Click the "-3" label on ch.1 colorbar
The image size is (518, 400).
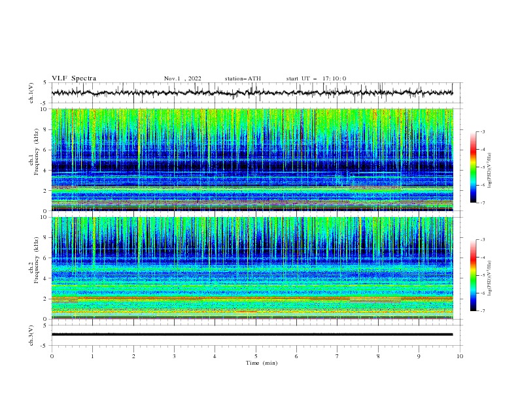(x=482, y=131)
